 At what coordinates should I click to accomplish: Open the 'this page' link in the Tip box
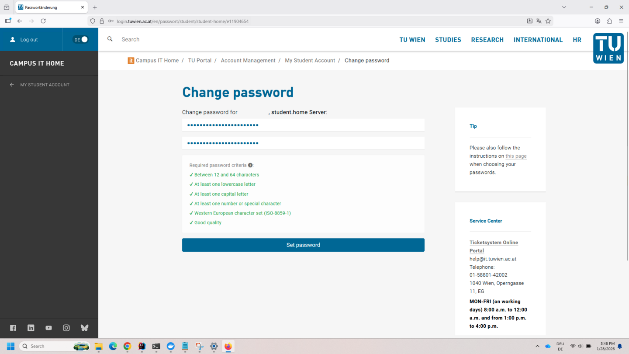[x=515, y=156]
